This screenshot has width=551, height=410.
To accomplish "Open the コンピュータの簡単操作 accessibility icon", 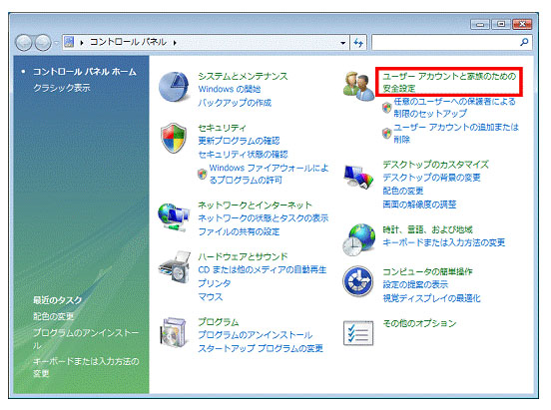I will pos(358,281).
